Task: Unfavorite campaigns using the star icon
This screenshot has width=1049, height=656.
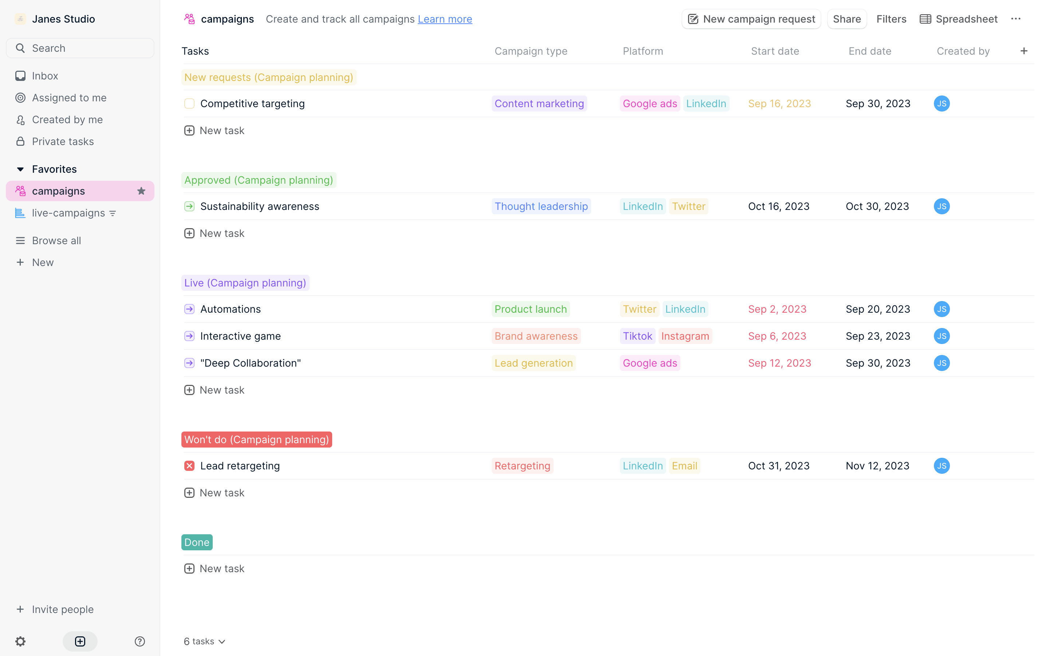Action: [141, 191]
